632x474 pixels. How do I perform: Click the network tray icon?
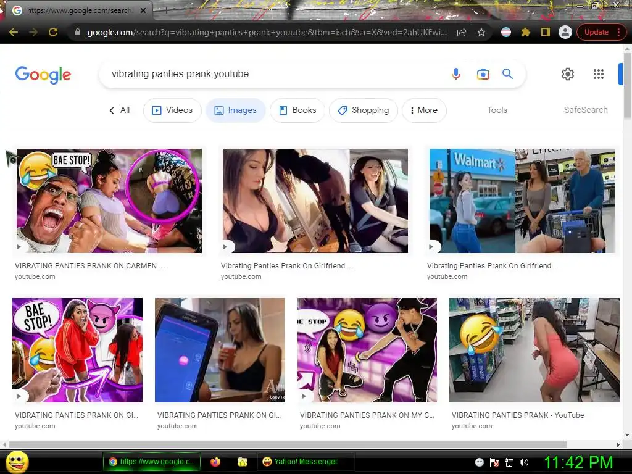pos(509,462)
